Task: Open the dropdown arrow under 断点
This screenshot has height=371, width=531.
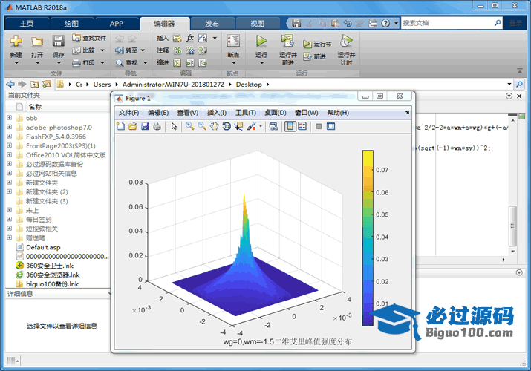Action: point(233,63)
